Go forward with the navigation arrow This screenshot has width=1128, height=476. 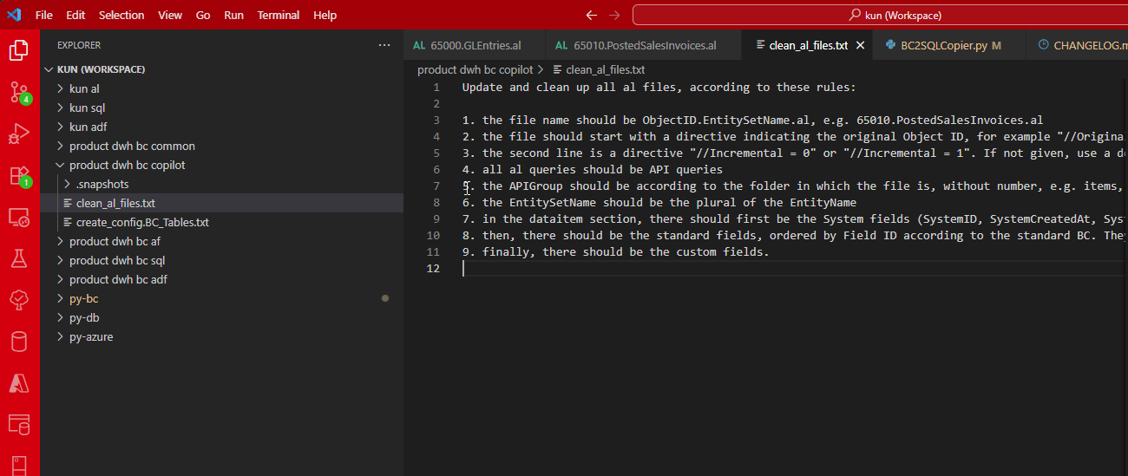pyautogui.click(x=614, y=15)
